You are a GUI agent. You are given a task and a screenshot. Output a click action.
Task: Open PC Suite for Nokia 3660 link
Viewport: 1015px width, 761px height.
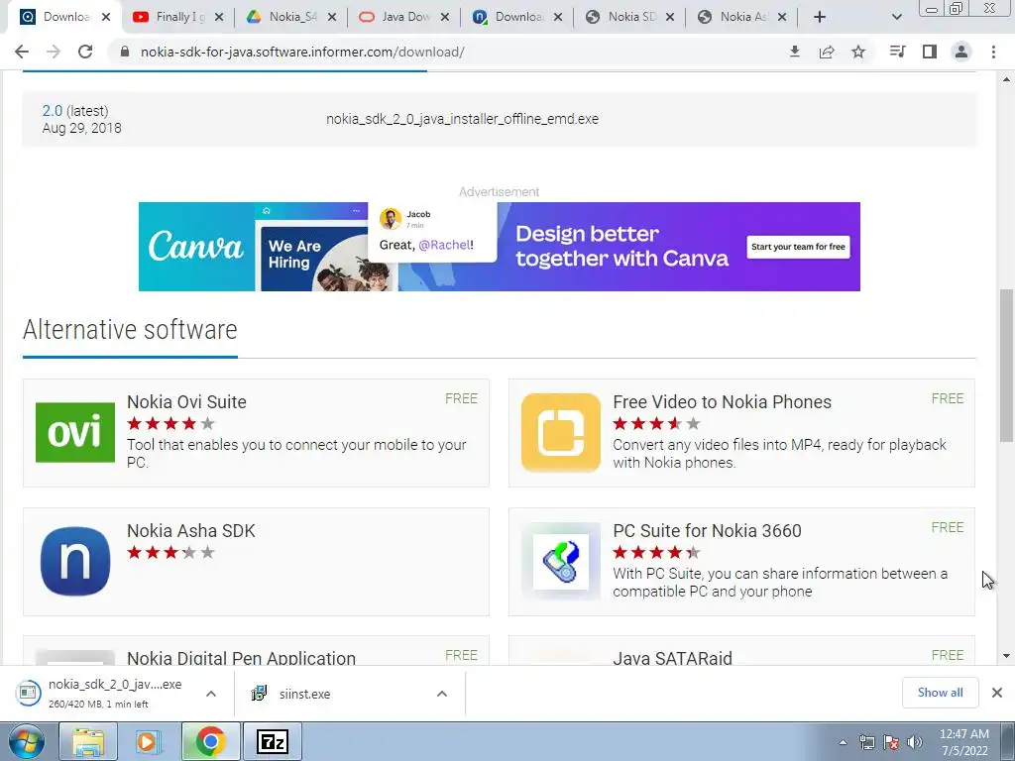707,531
